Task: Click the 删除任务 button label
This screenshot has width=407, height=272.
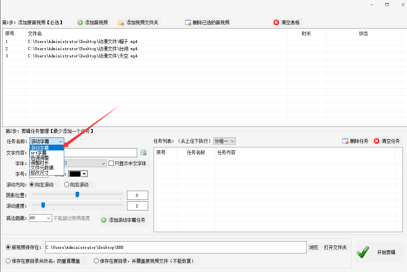Action: point(359,141)
